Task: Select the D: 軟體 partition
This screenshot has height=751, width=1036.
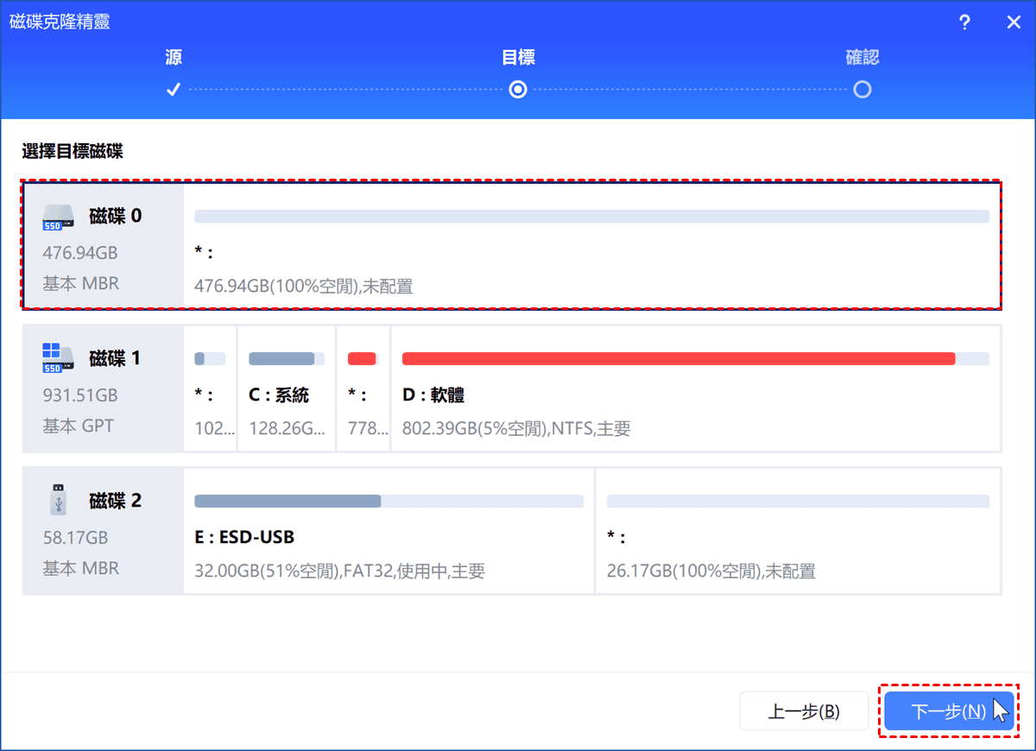Action: [695, 394]
